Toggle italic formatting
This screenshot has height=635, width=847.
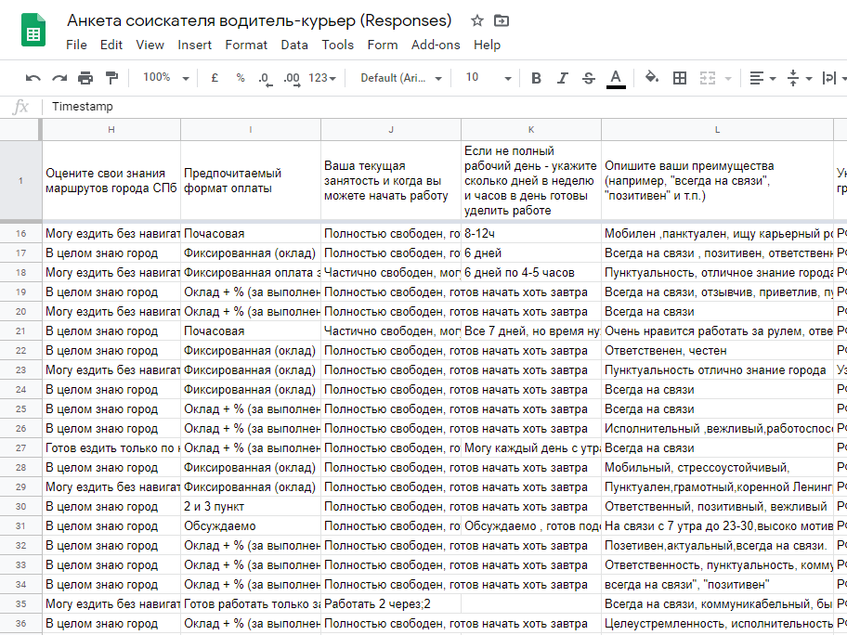click(x=562, y=78)
